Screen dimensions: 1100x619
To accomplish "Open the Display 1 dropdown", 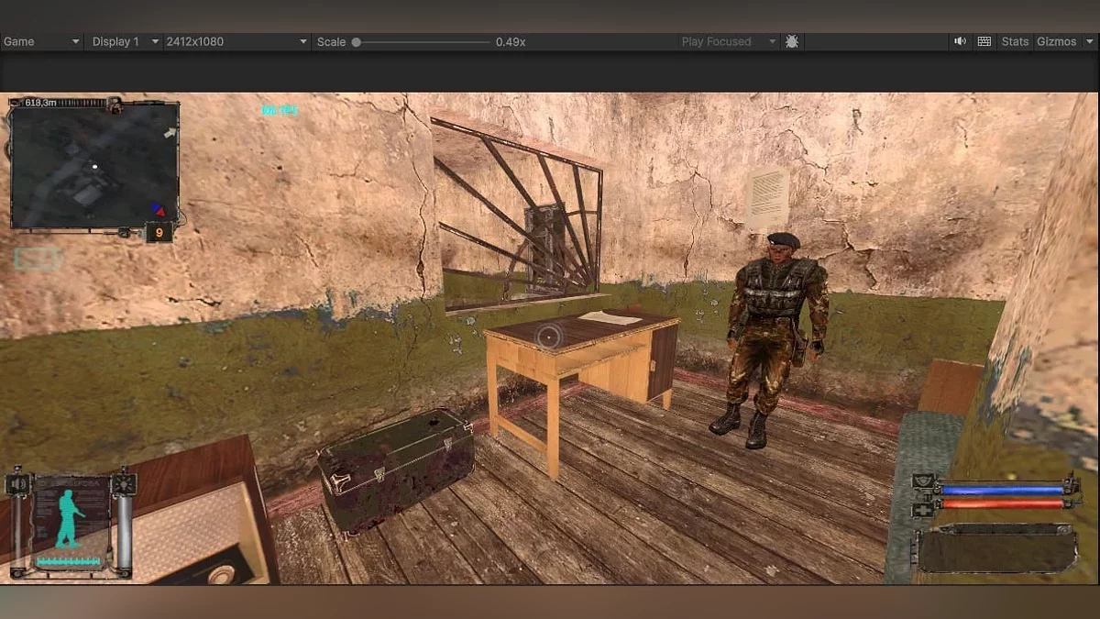I will click(x=125, y=41).
